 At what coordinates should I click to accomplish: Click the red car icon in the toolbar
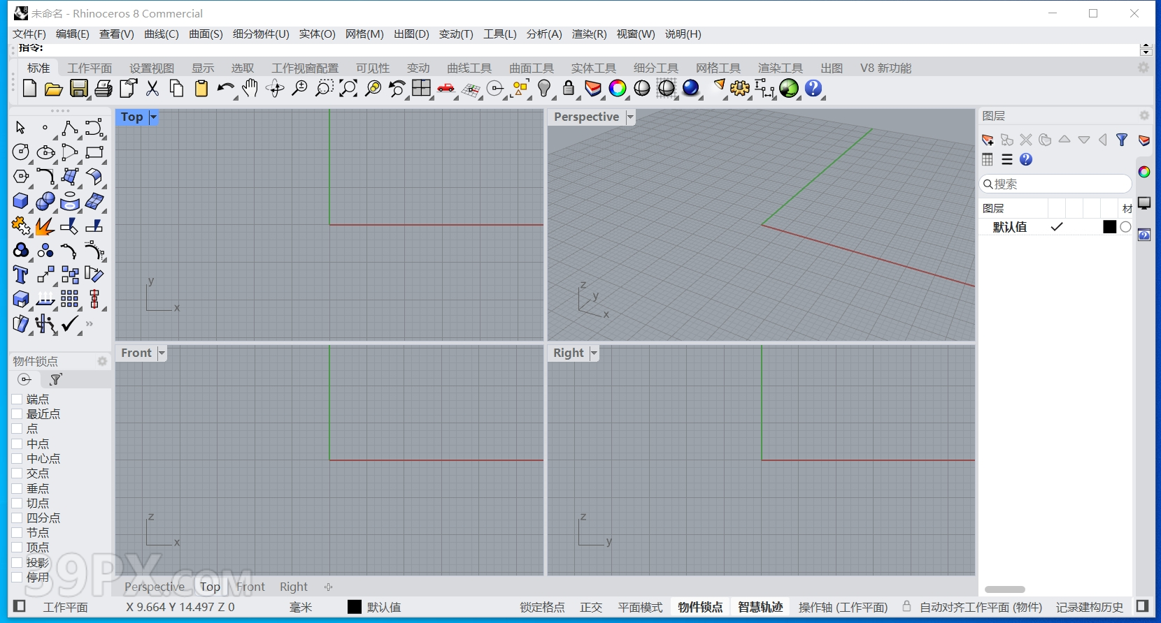tap(446, 88)
